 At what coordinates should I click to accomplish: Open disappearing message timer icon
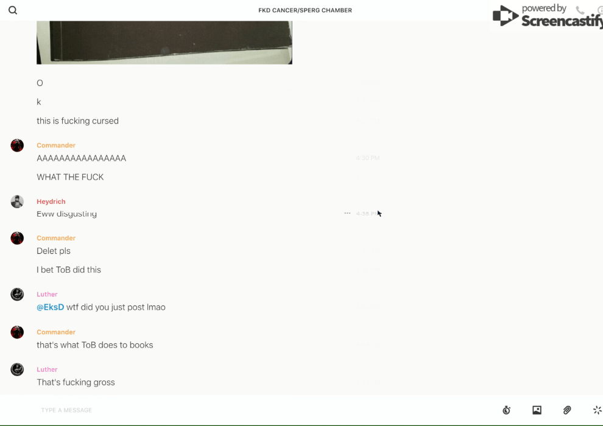click(507, 410)
